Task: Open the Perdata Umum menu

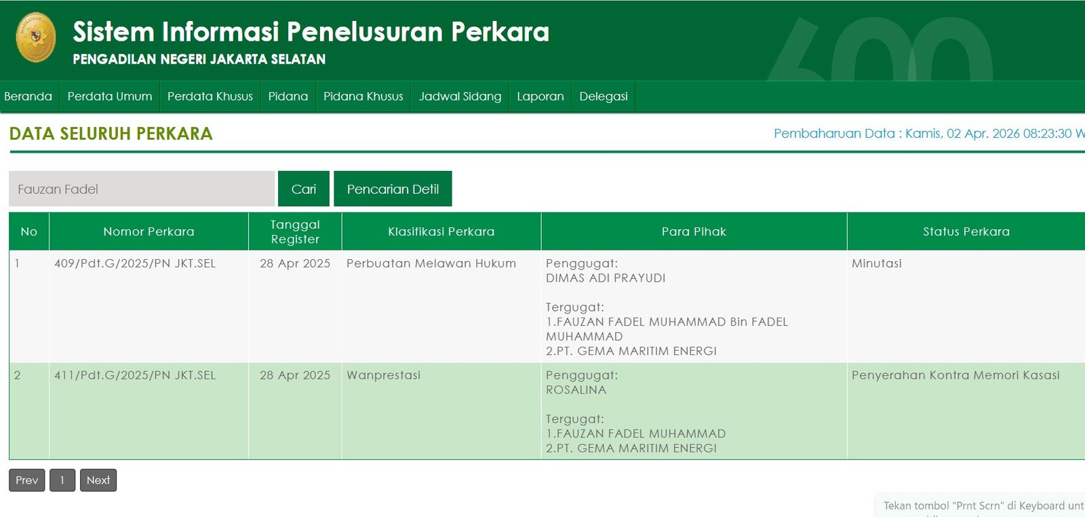Action: click(x=110, y=96)
